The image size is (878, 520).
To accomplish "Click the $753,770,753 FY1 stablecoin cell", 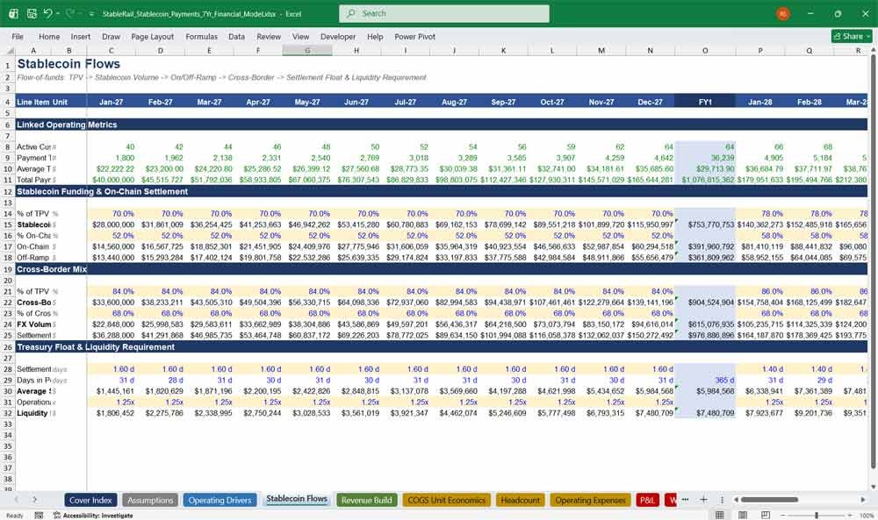I will (705, 224).
